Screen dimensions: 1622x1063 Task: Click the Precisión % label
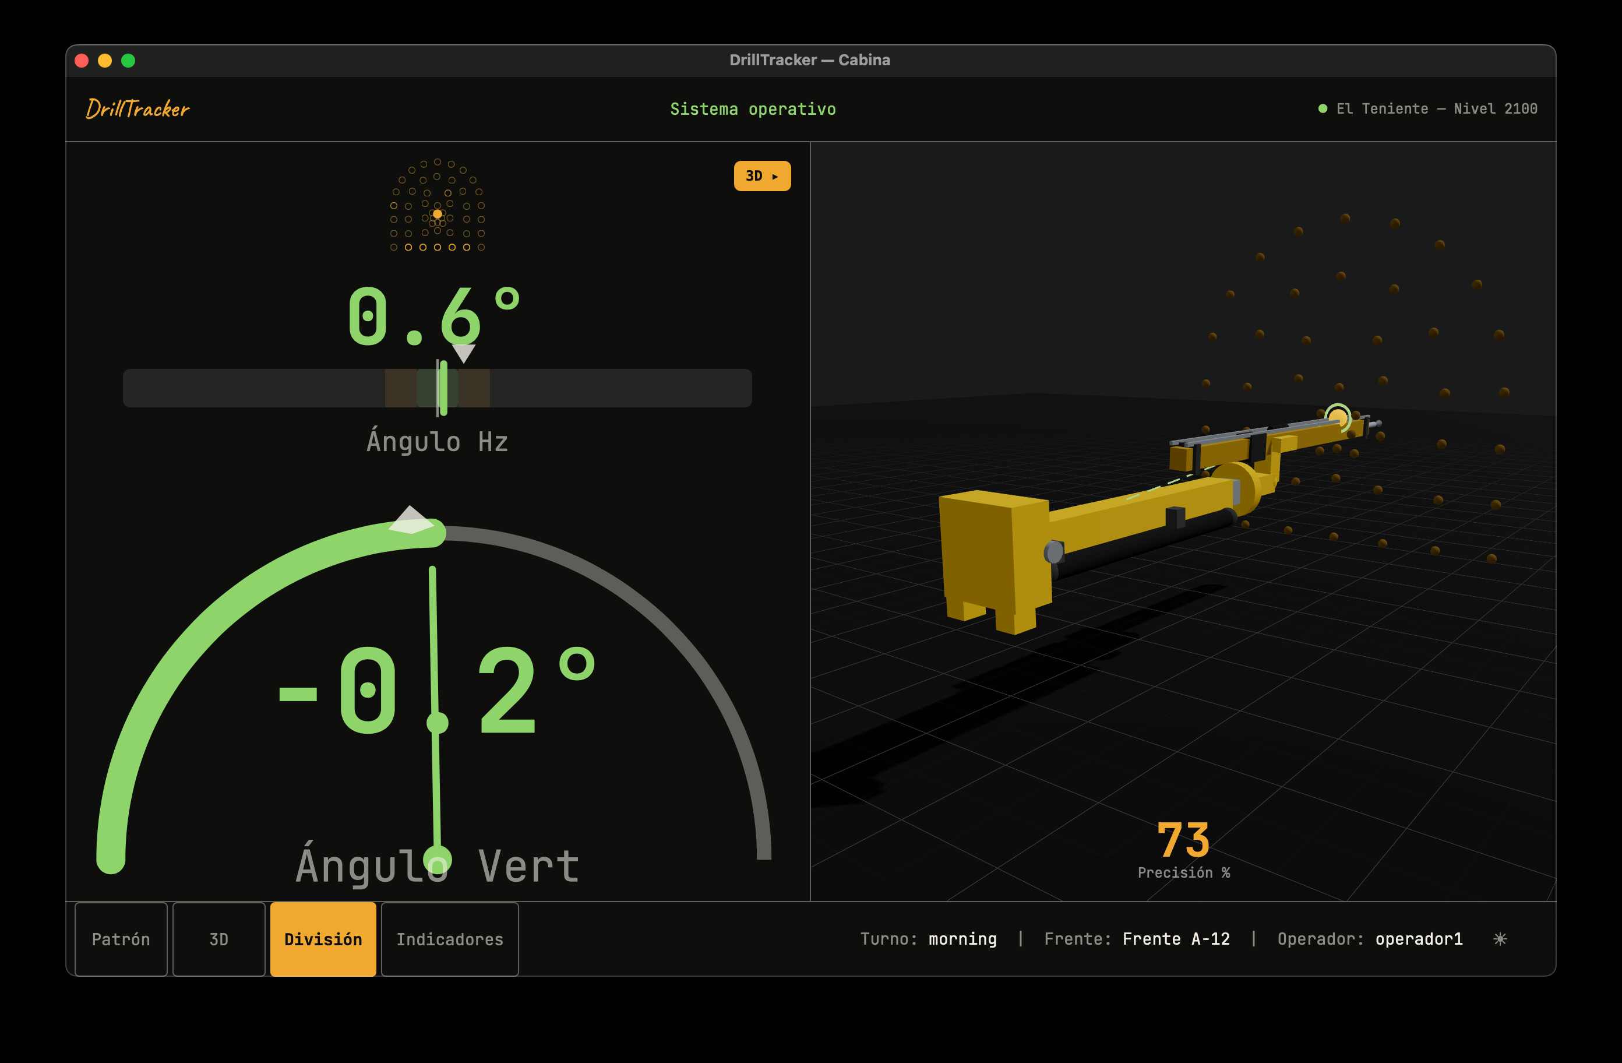coord(1183,873)
